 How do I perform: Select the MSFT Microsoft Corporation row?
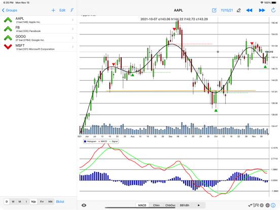click(x=39, y=47)
